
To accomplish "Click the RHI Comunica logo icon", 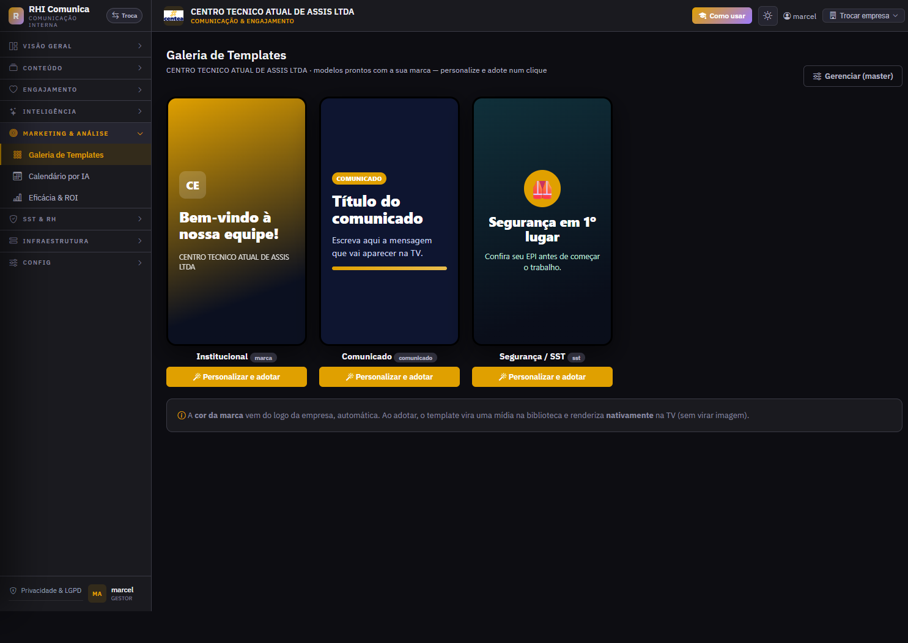I will click(16, 16).
